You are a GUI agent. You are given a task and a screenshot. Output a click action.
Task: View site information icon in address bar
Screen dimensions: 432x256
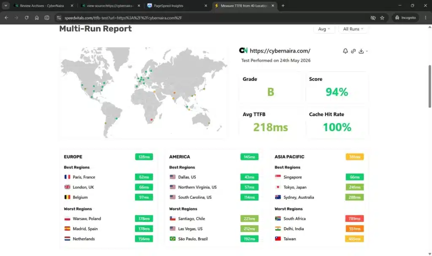tap(59, 18)
